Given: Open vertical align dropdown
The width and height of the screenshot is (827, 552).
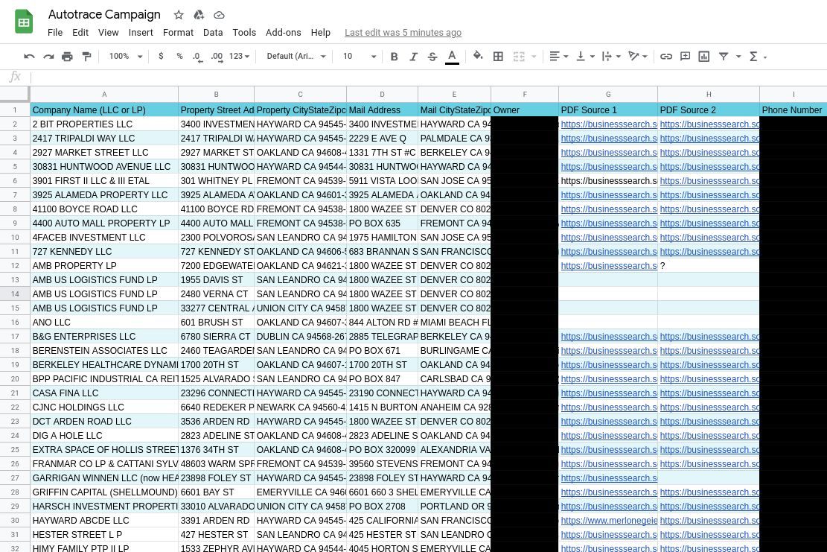Looking at the screenshot, I should (x=585, y=57).
